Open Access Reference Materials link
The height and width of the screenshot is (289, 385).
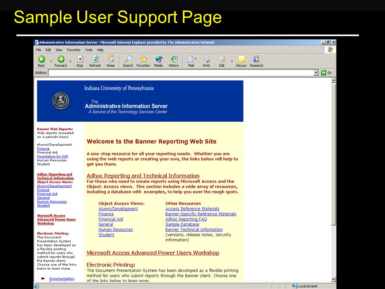tap(192, 209)
